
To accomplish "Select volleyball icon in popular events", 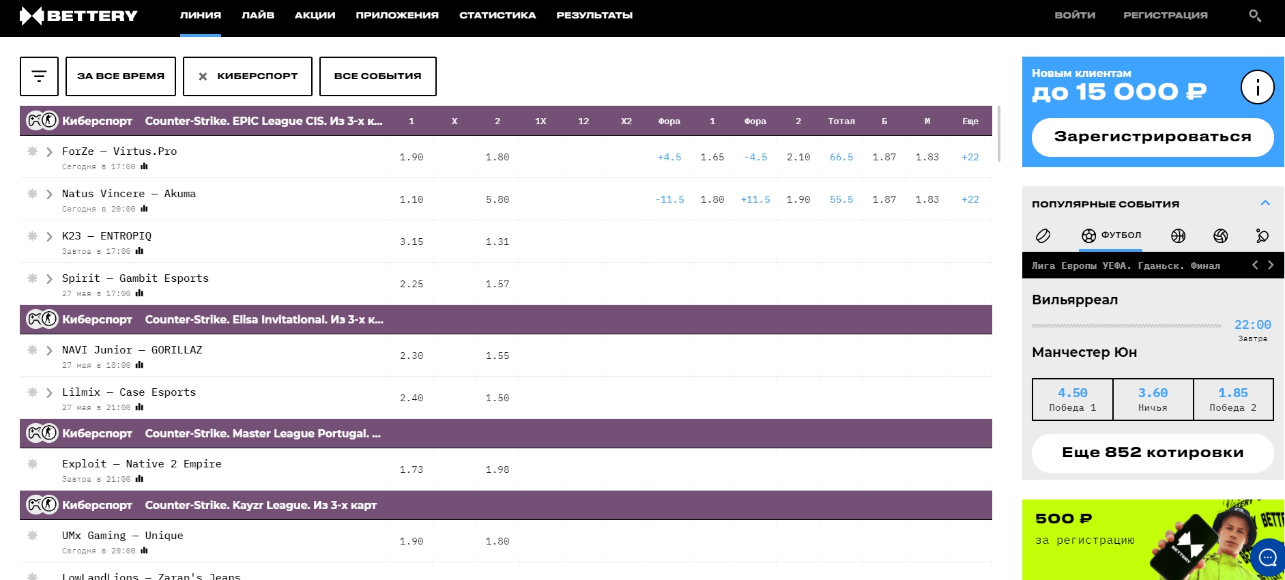I will (1220, 236).
